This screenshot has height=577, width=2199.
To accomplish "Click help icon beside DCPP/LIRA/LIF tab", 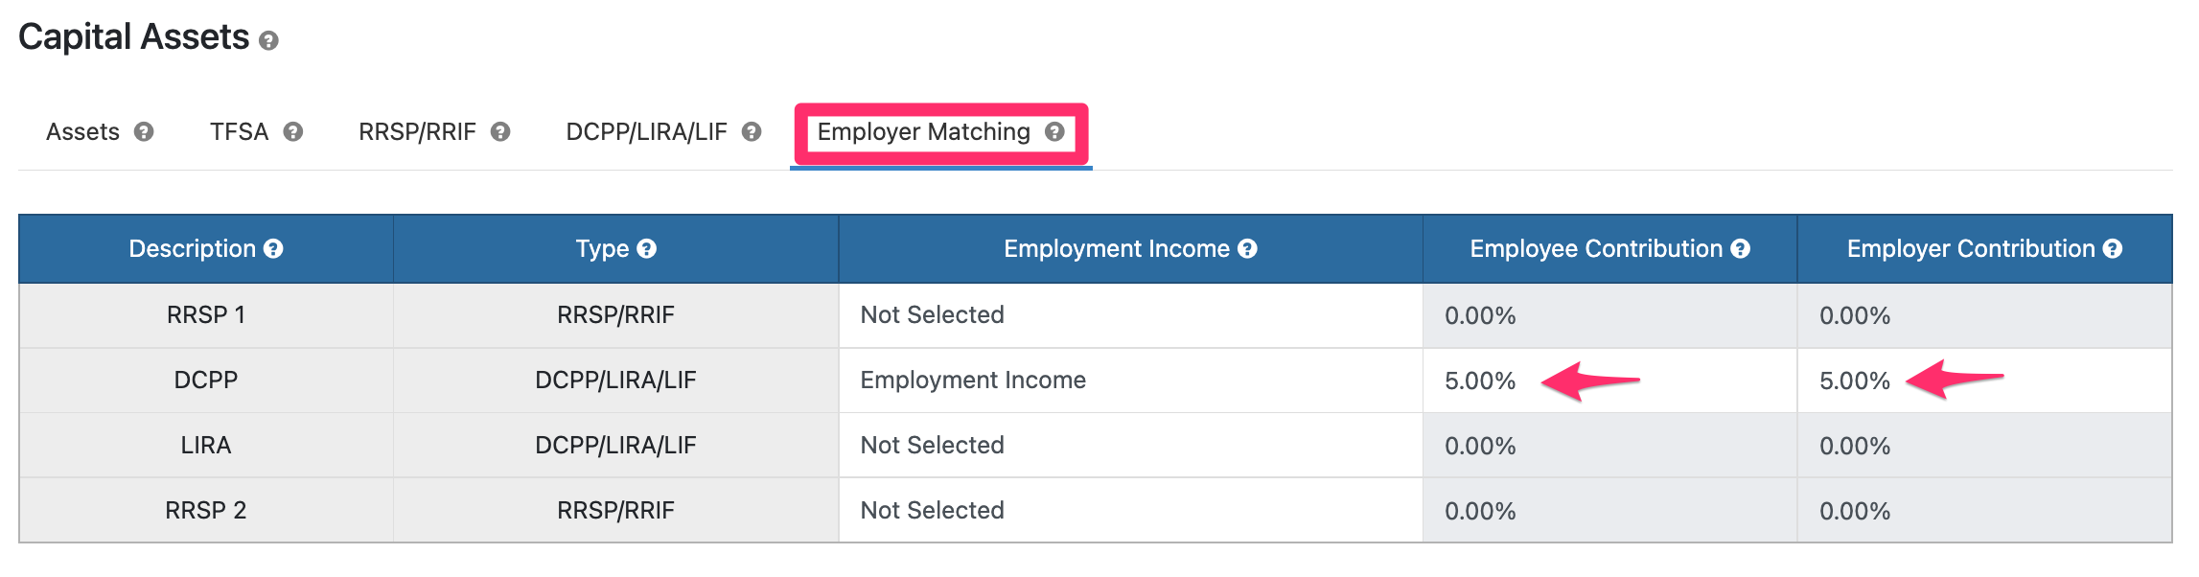I will pos(752,131).
